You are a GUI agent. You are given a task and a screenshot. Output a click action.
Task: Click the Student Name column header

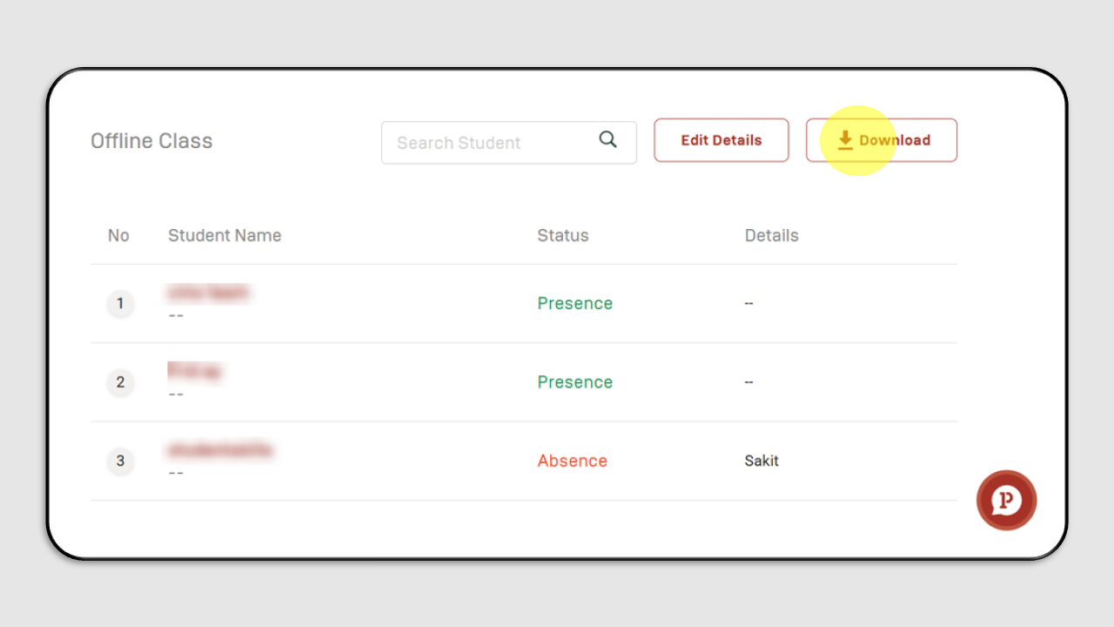point(225,235)
